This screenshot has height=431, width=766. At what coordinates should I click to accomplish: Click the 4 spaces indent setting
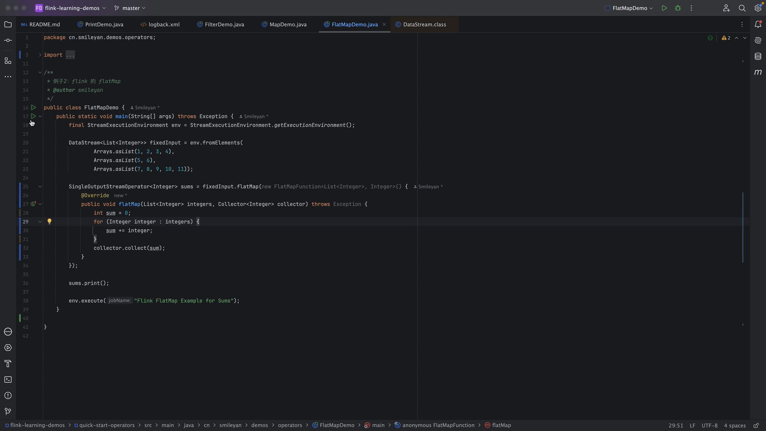(x=734, y=425)
